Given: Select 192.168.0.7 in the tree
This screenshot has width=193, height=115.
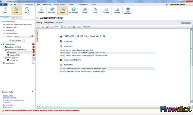Looking at the screenshot, I should pos(14,60).
